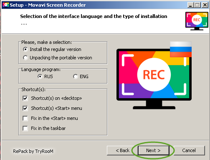The height and width of the screenshot is (160, 210).
Task: Click the Back button
Action: click(x=122, y=150)
